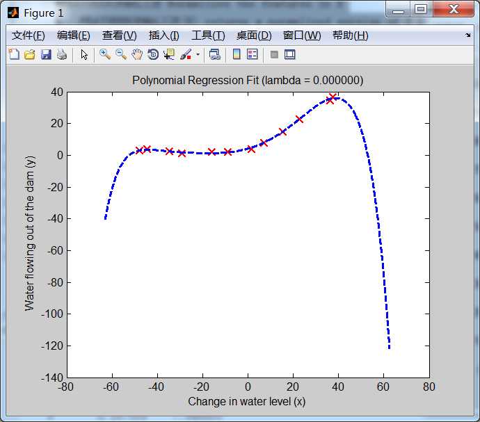Maximize the Figure 1 window
The width and height of the screenshot is (480, 422).
pos(421,10)
